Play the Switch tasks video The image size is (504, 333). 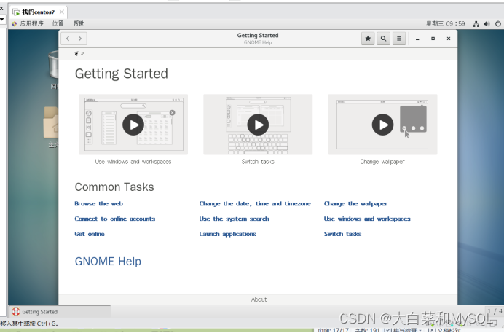[x=258, y=125]
